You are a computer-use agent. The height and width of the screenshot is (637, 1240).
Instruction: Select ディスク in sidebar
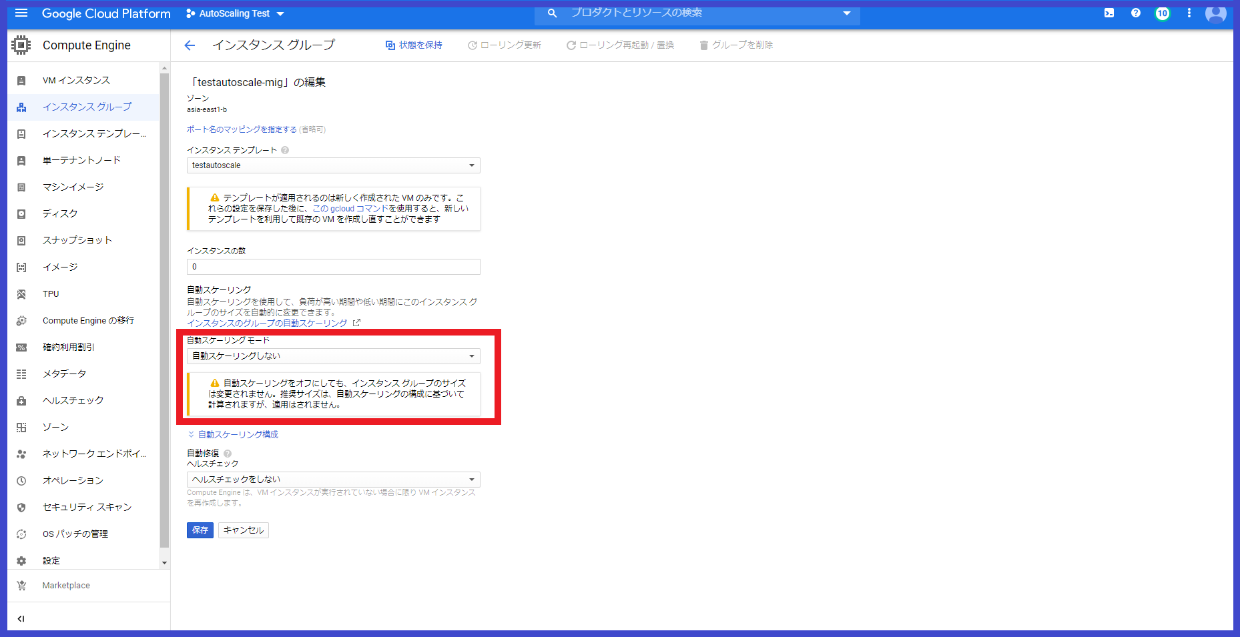tap(60, 214)
